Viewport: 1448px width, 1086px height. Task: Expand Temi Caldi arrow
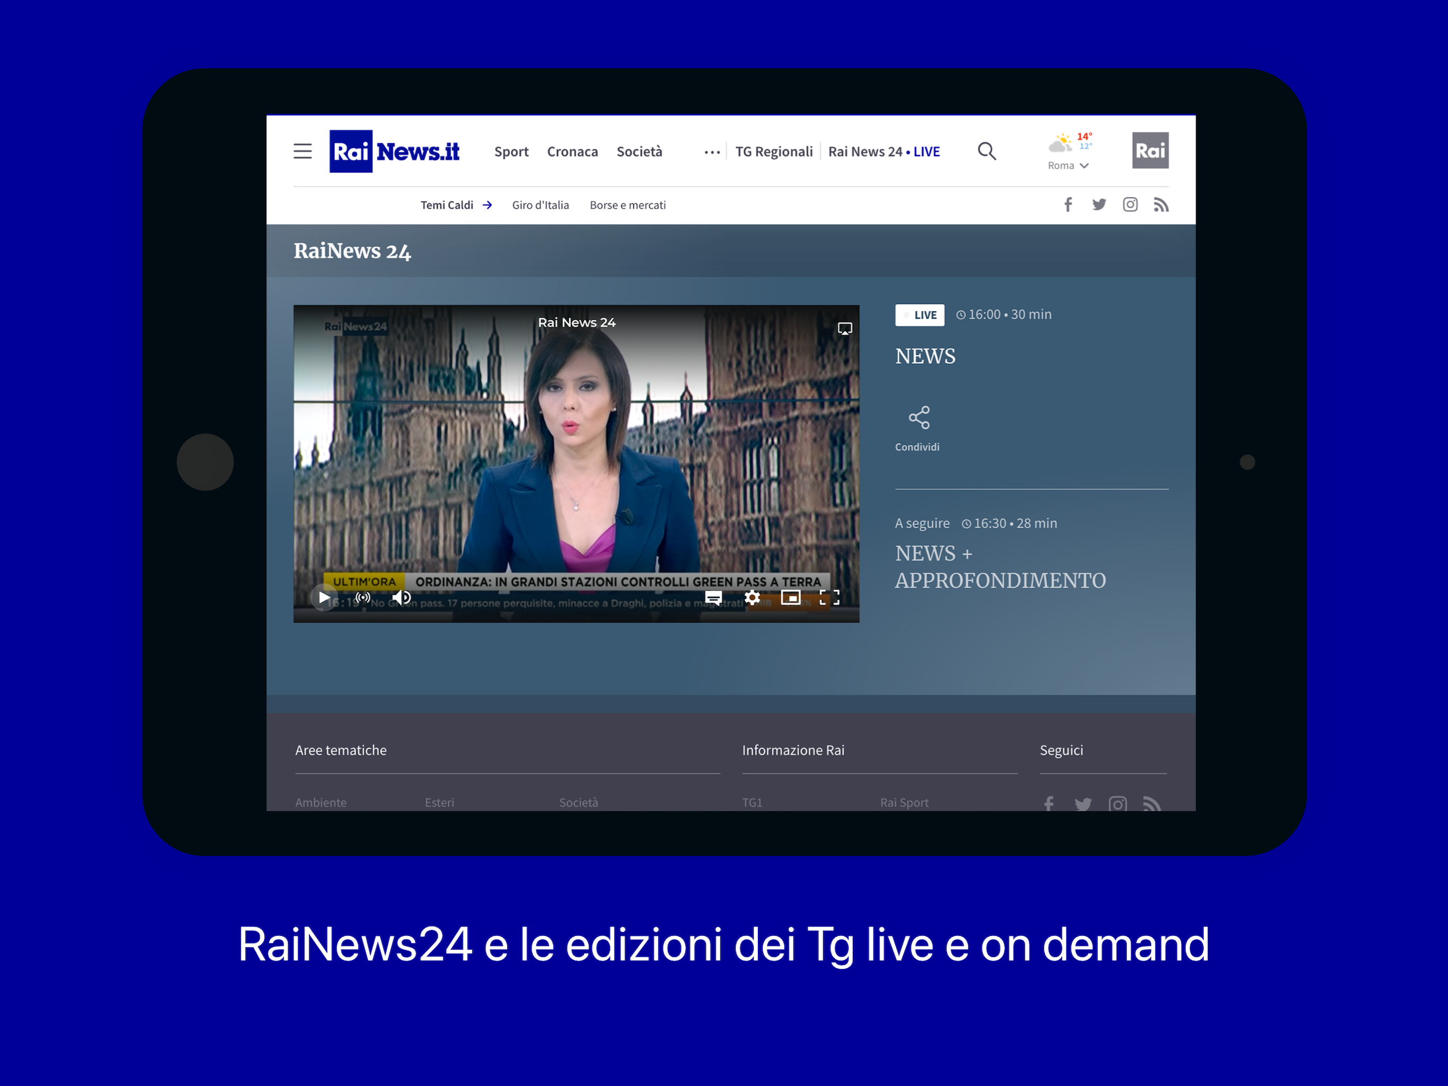487,205
